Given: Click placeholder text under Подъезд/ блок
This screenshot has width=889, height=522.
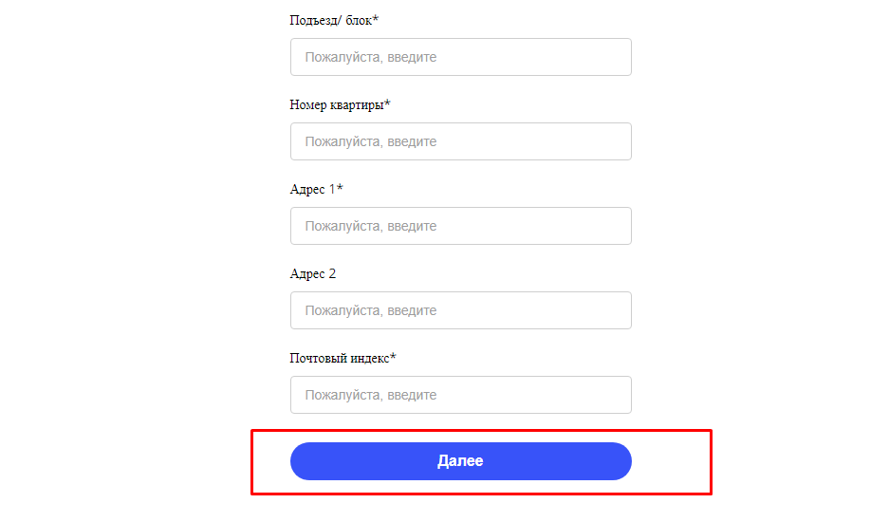Looking at the screenshot, I should click(x=370, y=57).
